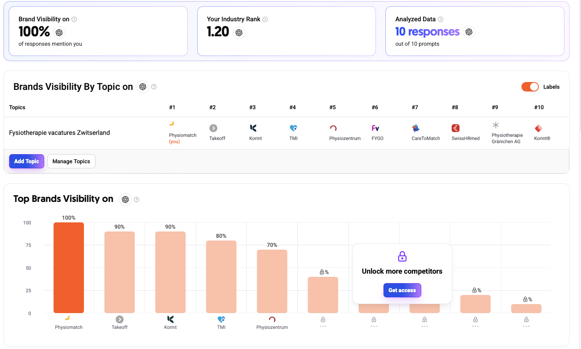Click Physiozentrum logo under chart axis
581x349 pixels.
tap(272, 319)
